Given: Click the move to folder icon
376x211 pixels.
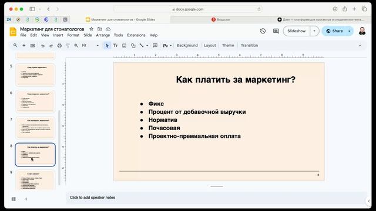Looking at the screenshot, I should (100, 29).
